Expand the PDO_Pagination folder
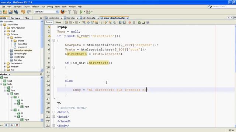This screenshot has width=236, height=132. pos(5,28)
